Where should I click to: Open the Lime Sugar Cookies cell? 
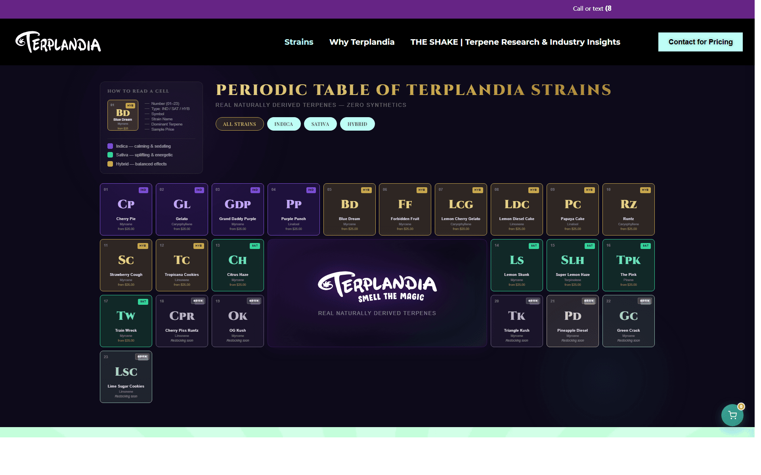click(x=126, y=377)
